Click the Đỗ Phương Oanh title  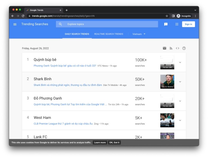[48, 98]
